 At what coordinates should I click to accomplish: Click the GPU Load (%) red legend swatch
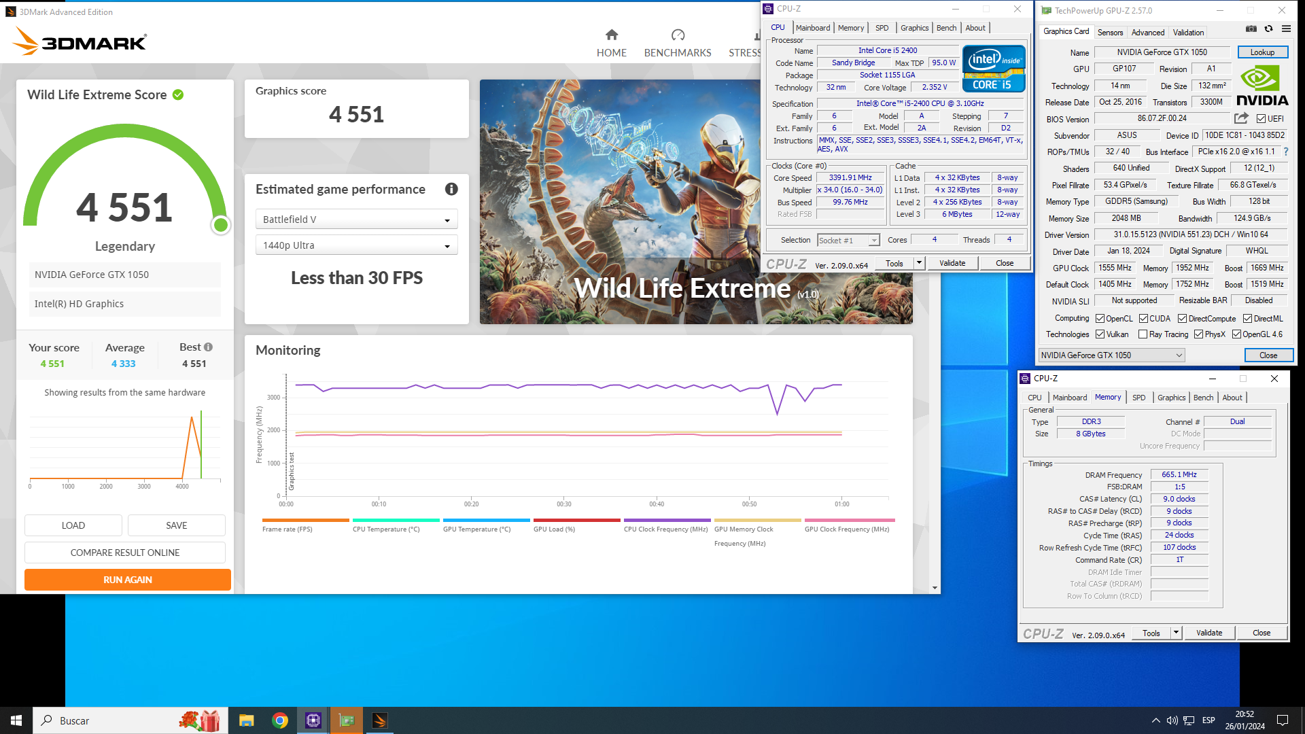point(577,521)
